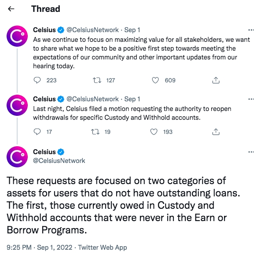
Task: Retweet the first tweet showing 127 retweets
Action: [x=97, y=80]
